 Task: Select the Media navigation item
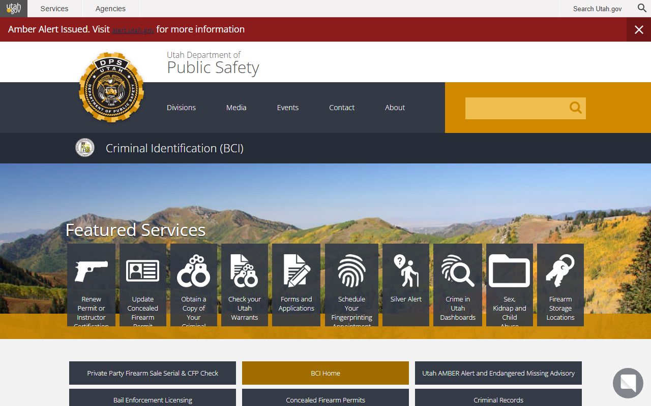pyautogui.click(x=236, y=108)
